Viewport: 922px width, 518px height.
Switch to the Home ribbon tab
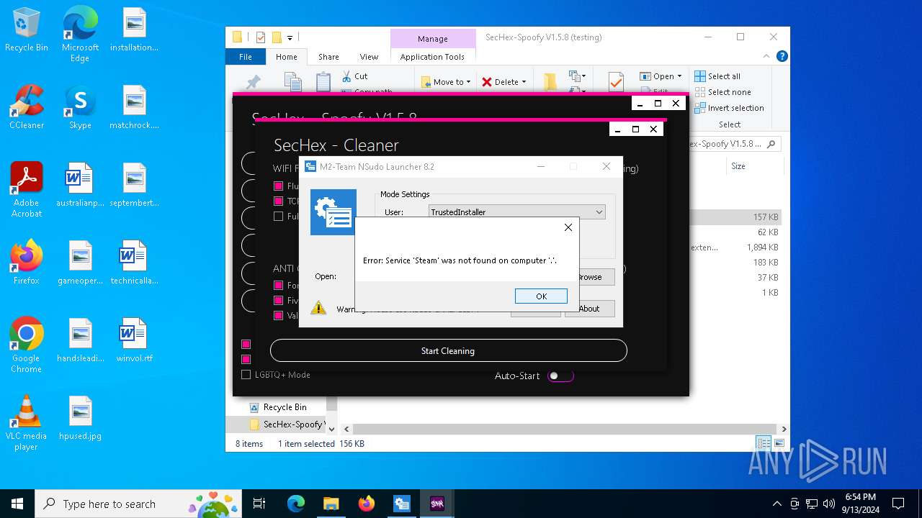(286, 57)
